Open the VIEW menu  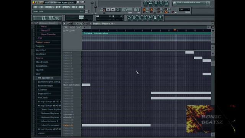coord(58,7)
